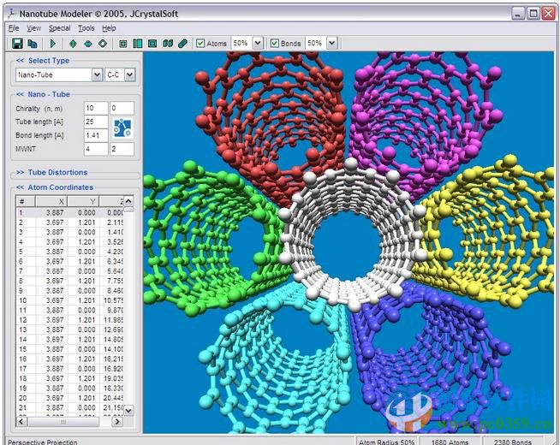The height and width of the screenshot is (445, 560).
Task: Click the white central nanotube in viewport
Action: tap(352, 235)
